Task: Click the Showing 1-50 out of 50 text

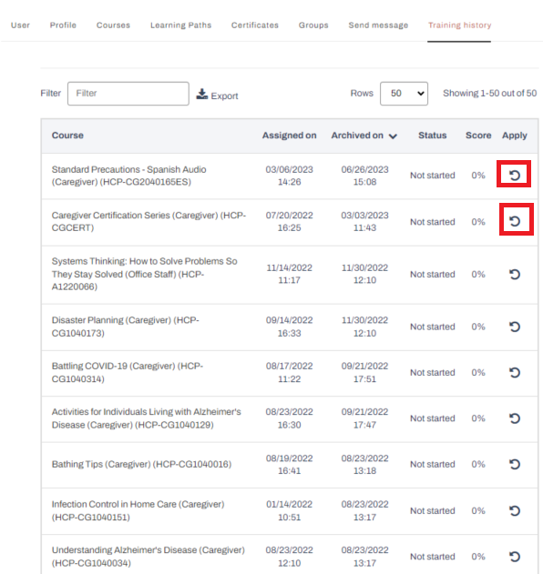Action: point(489,94)
